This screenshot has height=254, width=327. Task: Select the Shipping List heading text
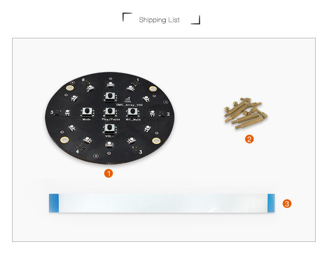[159, 20]
